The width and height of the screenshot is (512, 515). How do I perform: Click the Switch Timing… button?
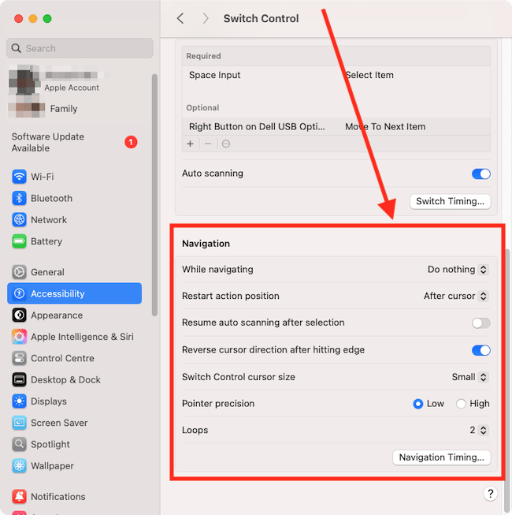tap(451, 201)
